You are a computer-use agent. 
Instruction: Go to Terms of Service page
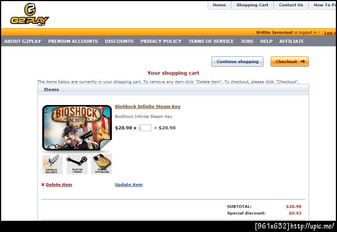coord(211,41)
